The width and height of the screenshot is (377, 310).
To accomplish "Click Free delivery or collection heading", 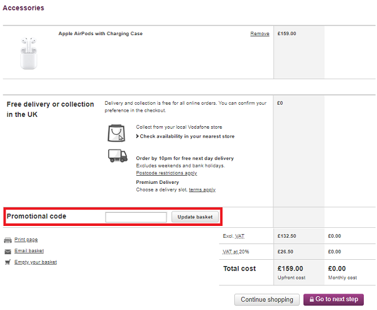I will [x=50, y=109].
